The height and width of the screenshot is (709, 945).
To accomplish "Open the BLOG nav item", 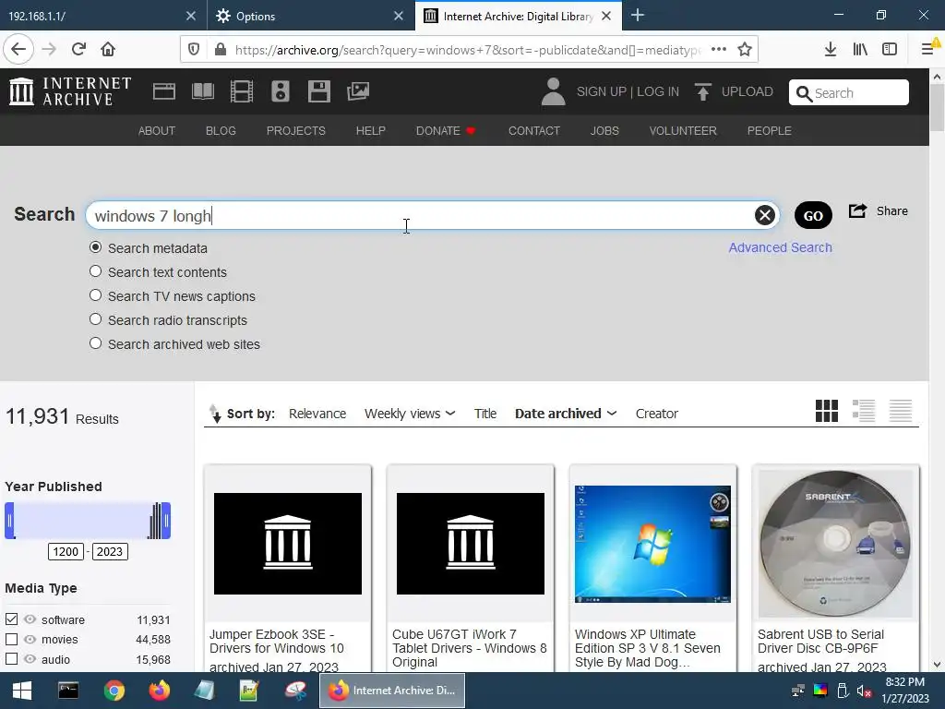I will pos(221,131).
